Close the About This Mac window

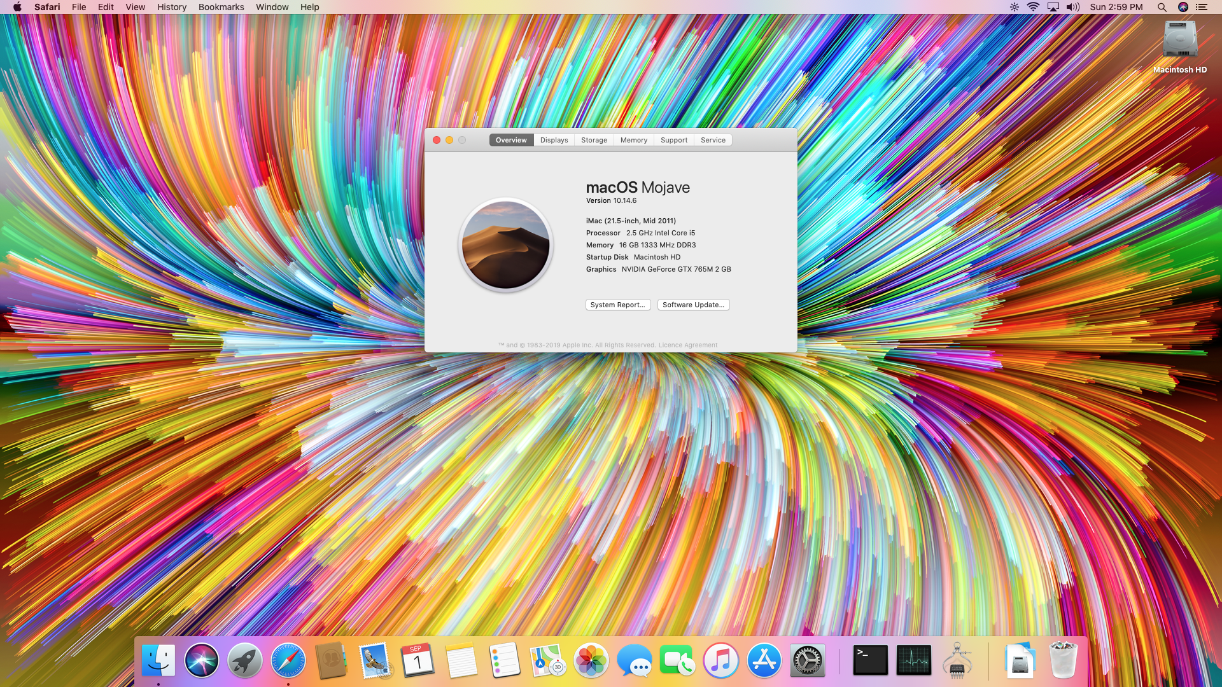(437, 140)
